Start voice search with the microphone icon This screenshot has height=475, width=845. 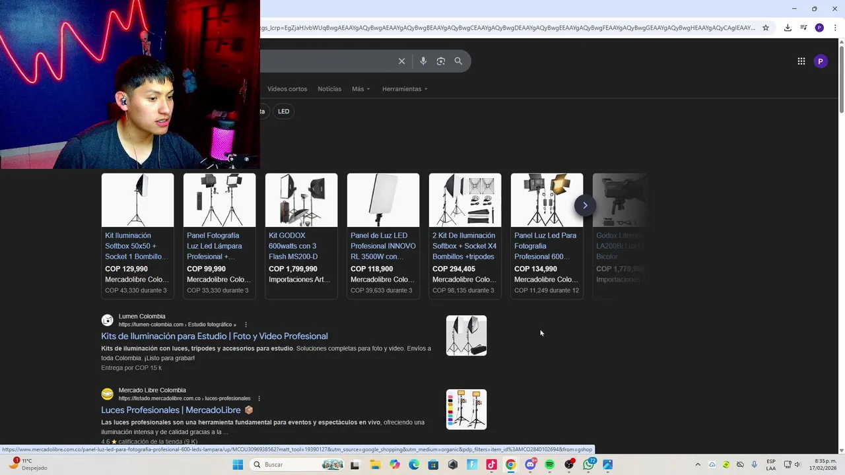coord(423,61)
